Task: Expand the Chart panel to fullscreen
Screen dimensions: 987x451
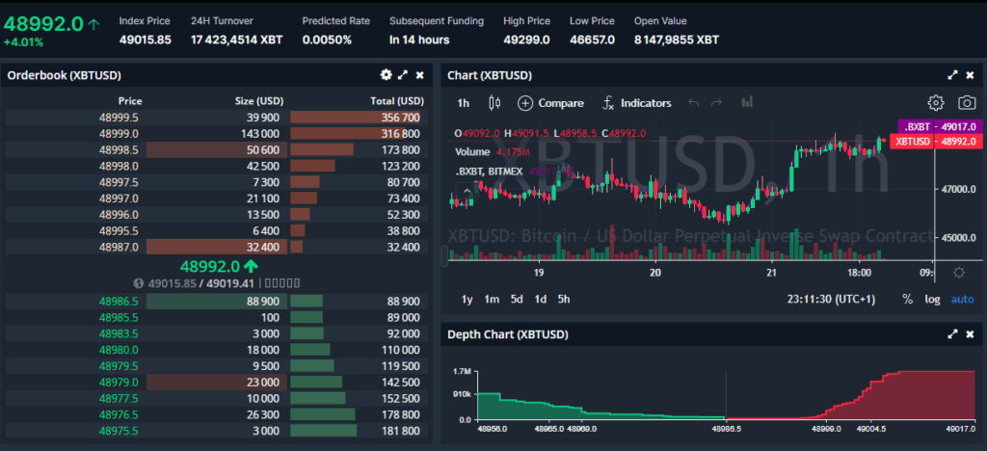Action: click(953, 75)
